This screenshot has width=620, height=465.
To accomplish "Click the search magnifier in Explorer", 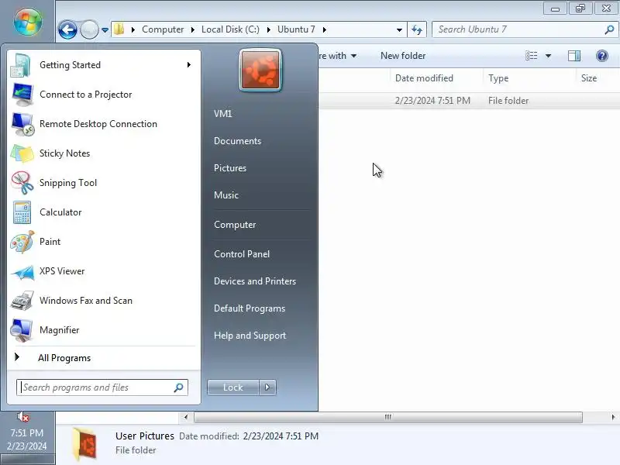I will point(609,29).
